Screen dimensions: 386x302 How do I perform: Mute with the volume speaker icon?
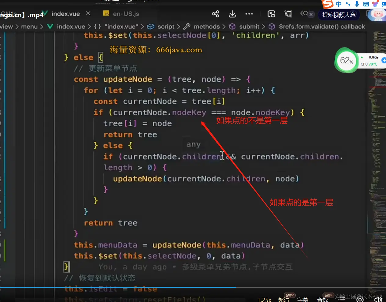point(378,299)
